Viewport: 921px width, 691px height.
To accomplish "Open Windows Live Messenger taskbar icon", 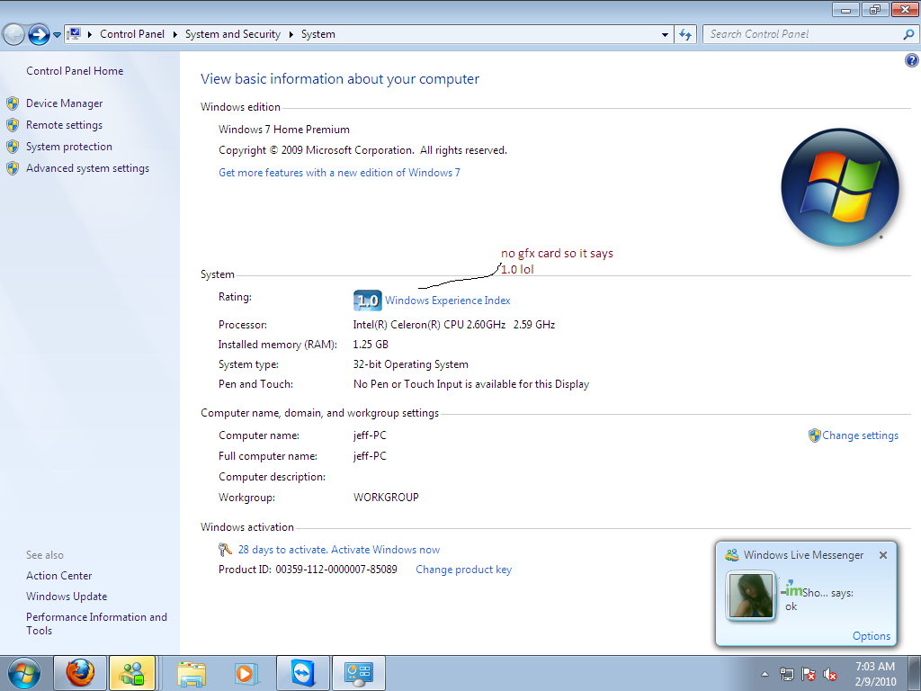I will tap(132, 672).
